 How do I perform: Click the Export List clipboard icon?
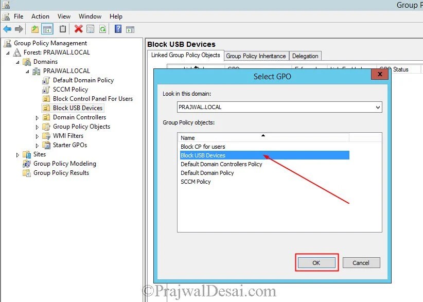63,29
